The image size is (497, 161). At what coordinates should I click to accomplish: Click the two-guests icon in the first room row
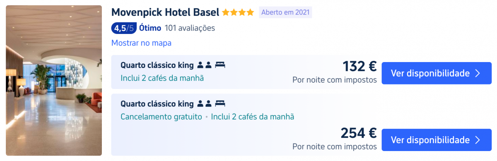[205, 65]
